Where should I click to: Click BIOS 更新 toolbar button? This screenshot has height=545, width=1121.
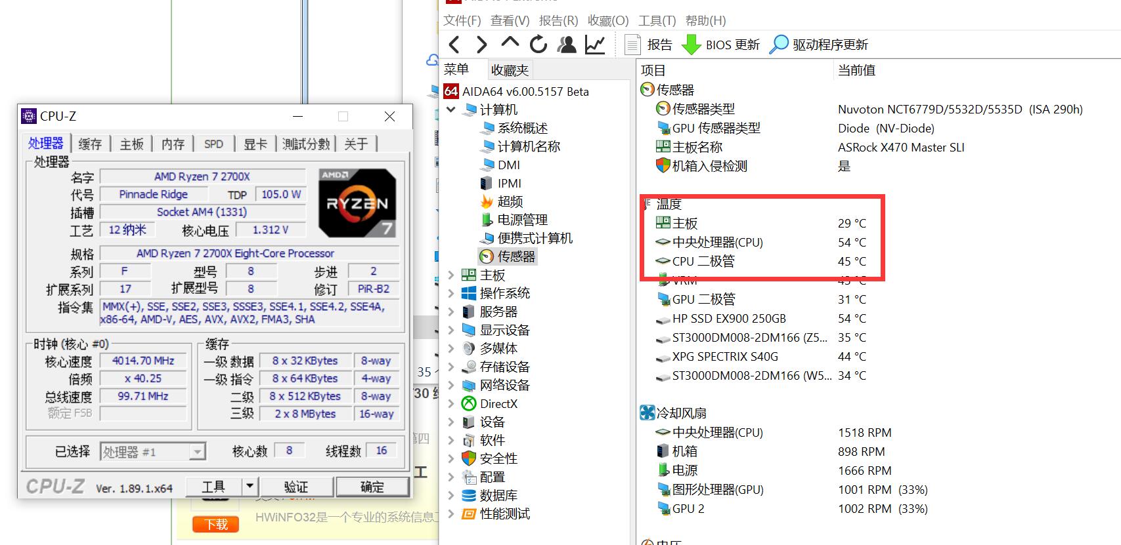click(720, 45)
